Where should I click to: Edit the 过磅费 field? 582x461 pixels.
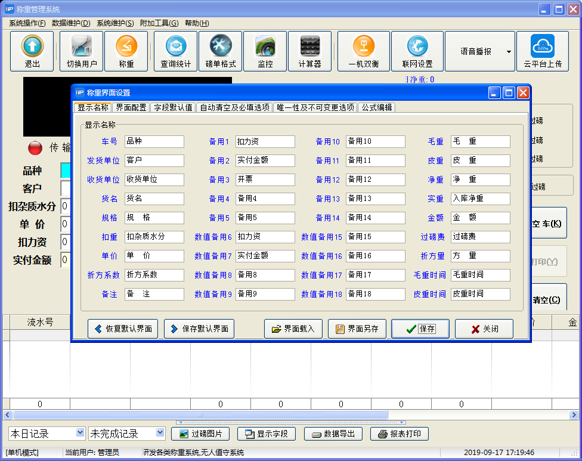pos(480,237)
